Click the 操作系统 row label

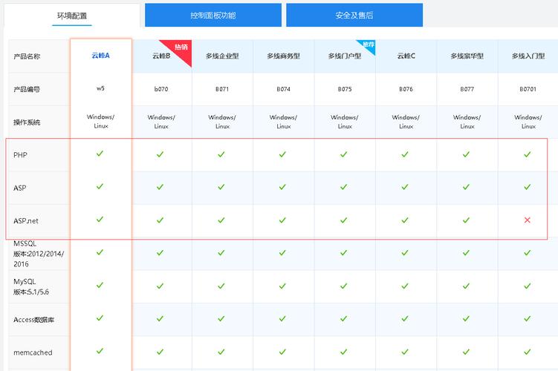[x=27, y=122]
